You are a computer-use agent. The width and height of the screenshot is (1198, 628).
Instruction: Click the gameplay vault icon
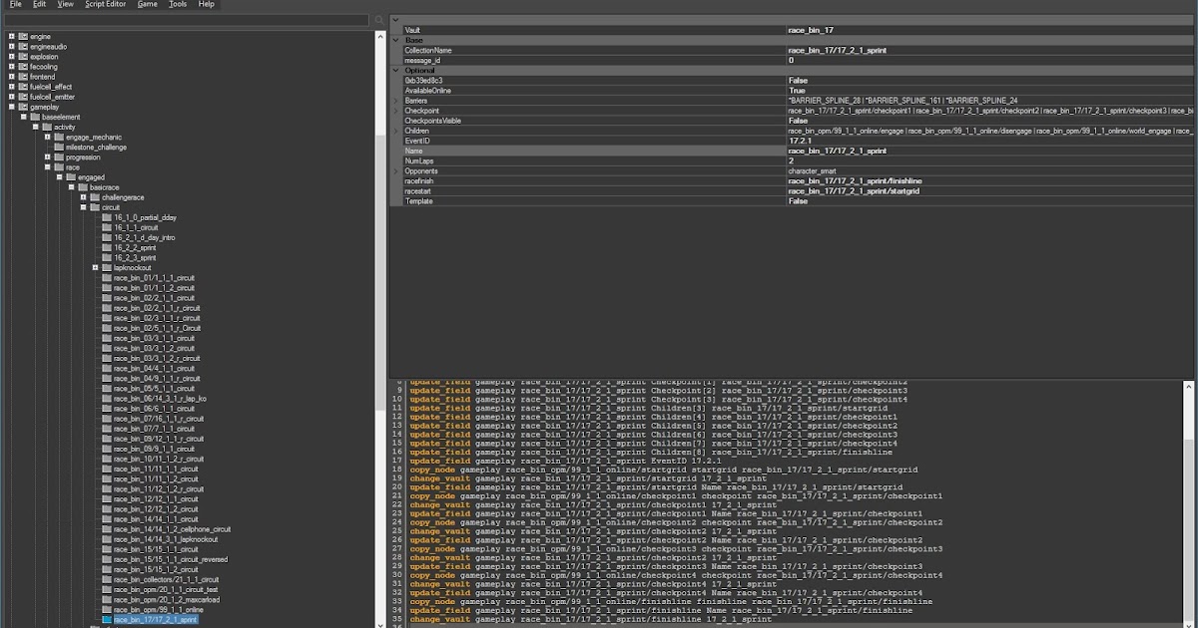(22, 106)
